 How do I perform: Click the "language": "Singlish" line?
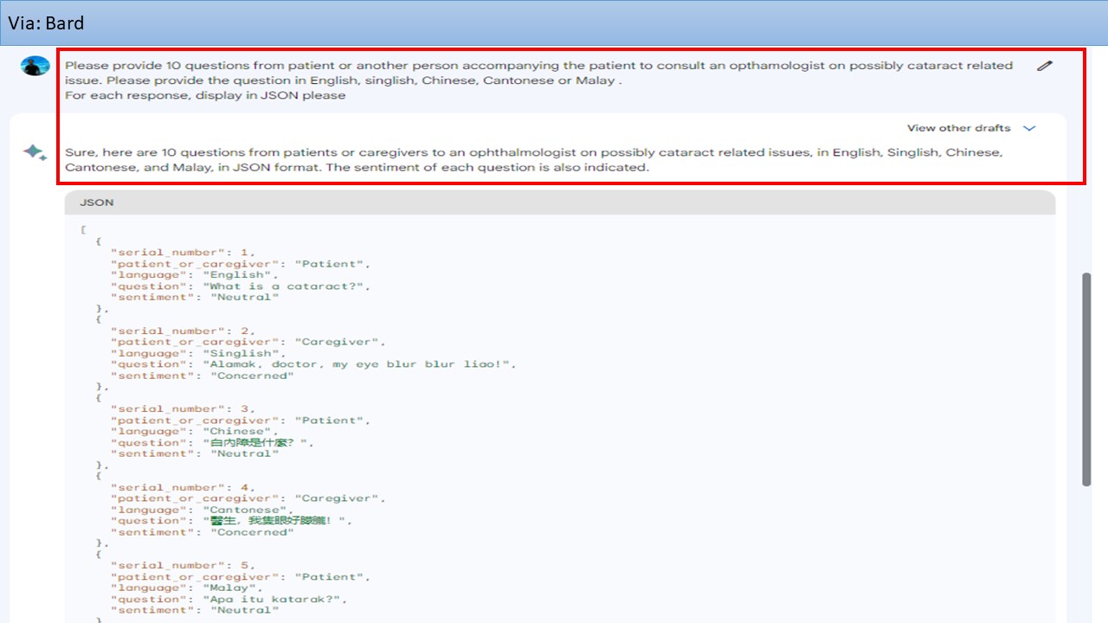click(x=198, y=353)
